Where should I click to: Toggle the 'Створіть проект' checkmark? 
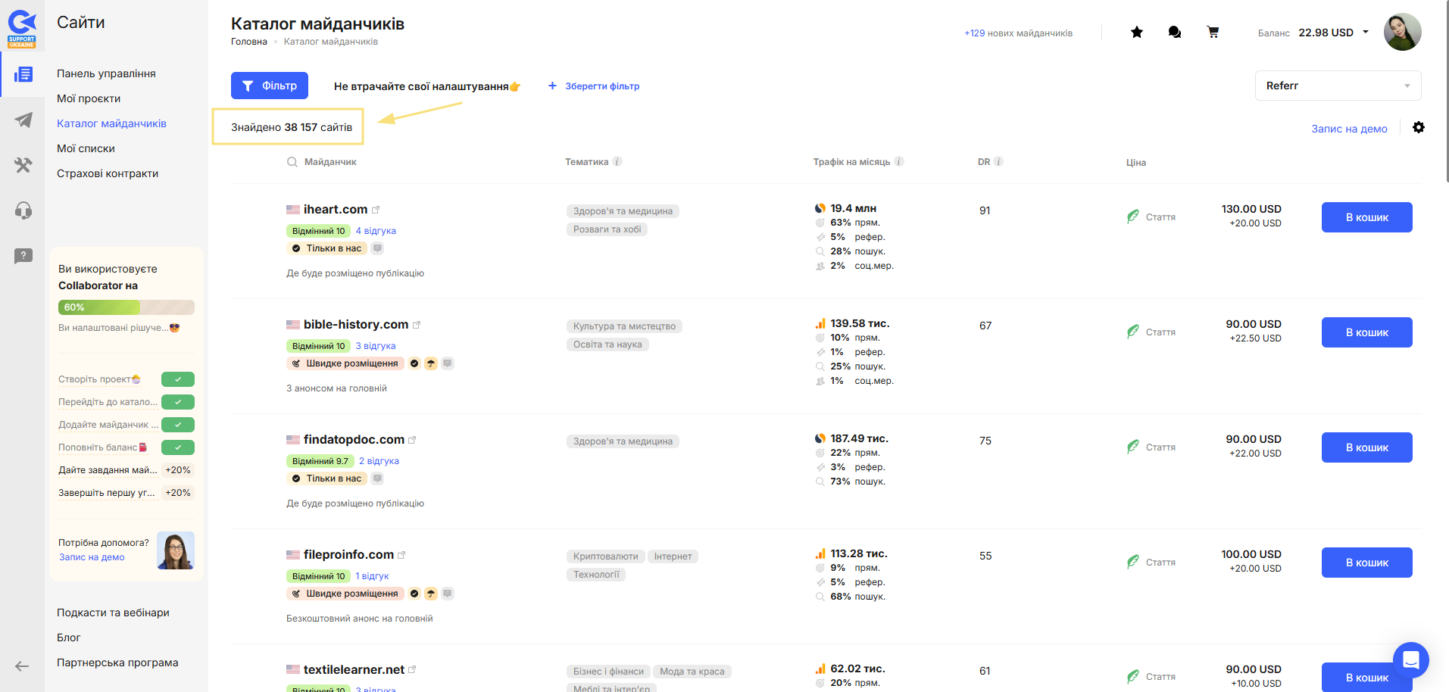[178, 379]
